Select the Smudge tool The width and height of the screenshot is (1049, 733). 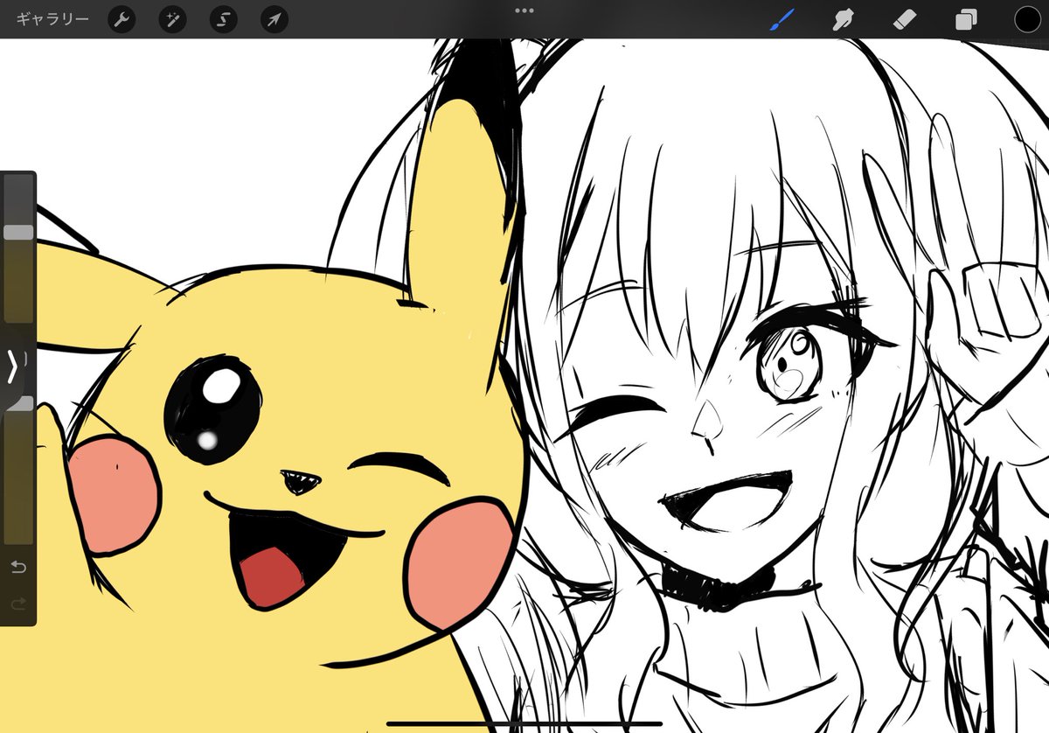tap(843, 19)
